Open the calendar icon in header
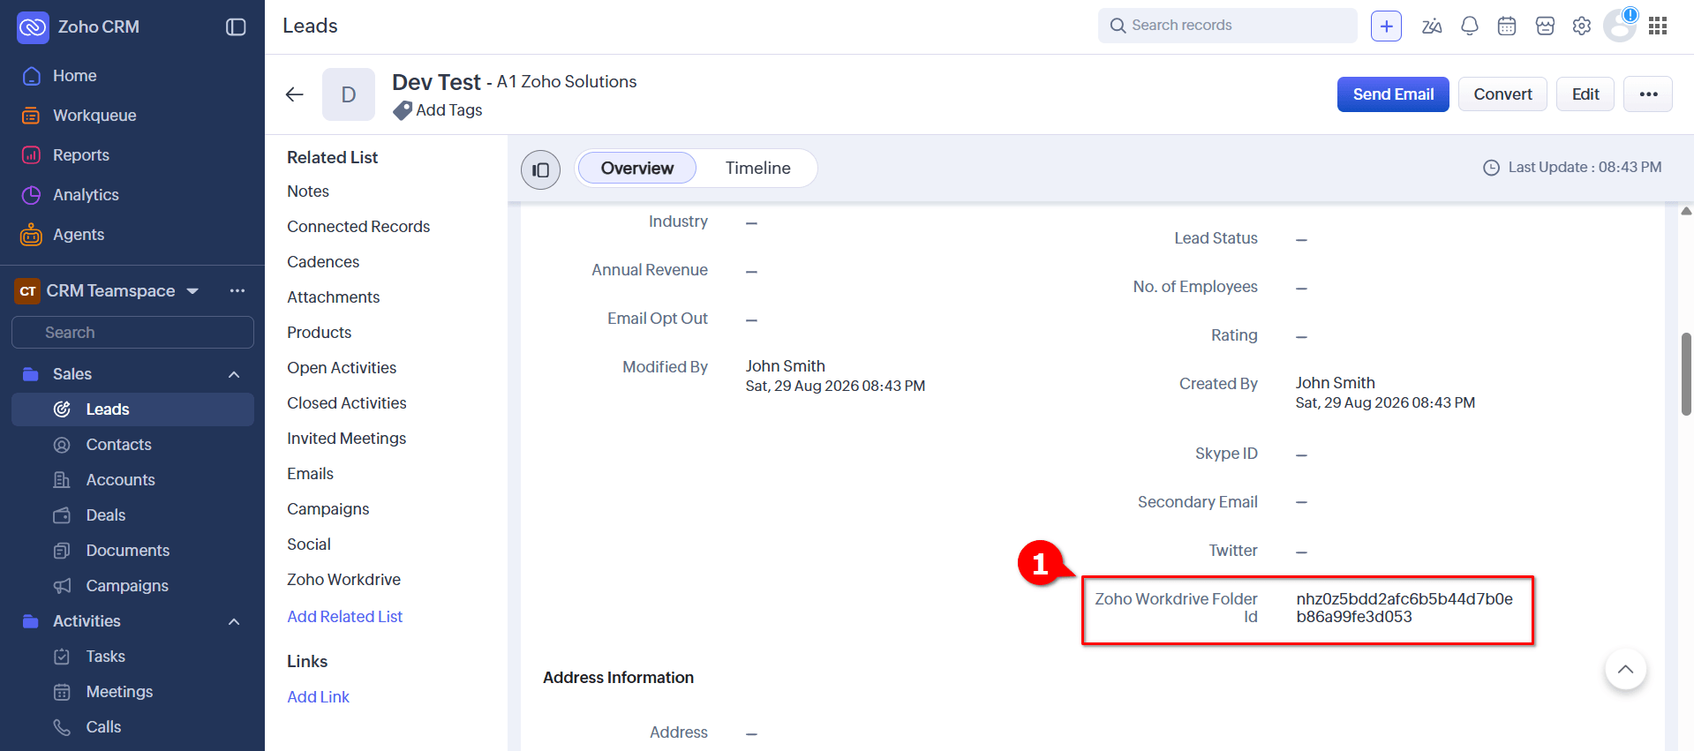This screenshot has height=751, width=1694. [x=1507, y=26]
